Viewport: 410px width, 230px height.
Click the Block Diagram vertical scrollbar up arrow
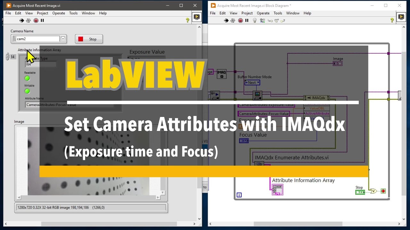tap(404, 27)
